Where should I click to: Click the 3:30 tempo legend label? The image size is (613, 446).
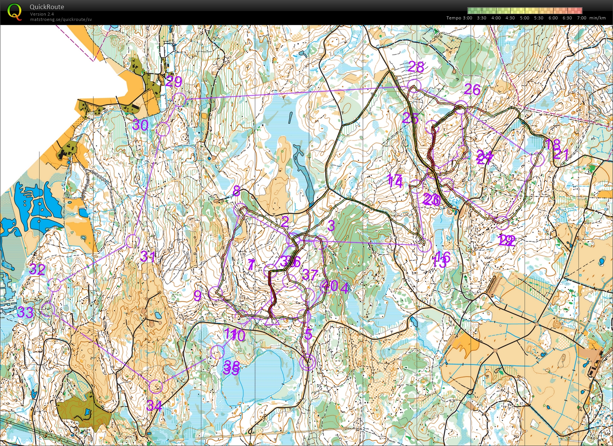click(x=482, y=18)
